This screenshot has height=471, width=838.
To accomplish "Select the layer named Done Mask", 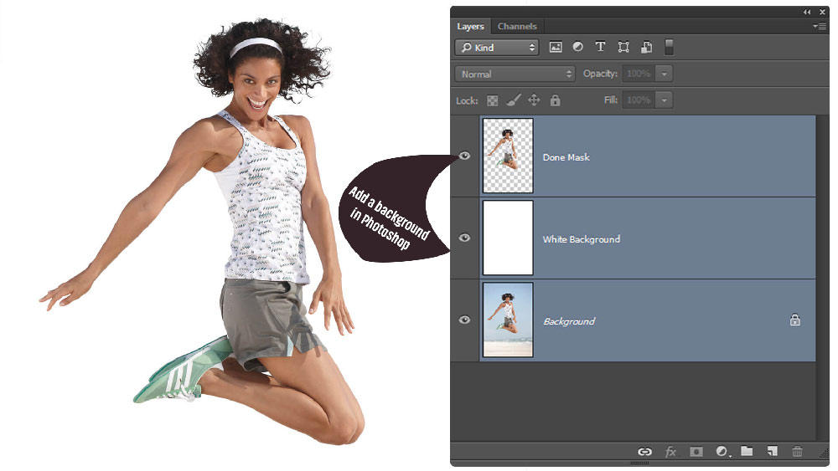I will point(566,157).
